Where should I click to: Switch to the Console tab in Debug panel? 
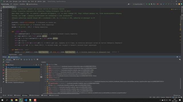[x=16, y=59]
